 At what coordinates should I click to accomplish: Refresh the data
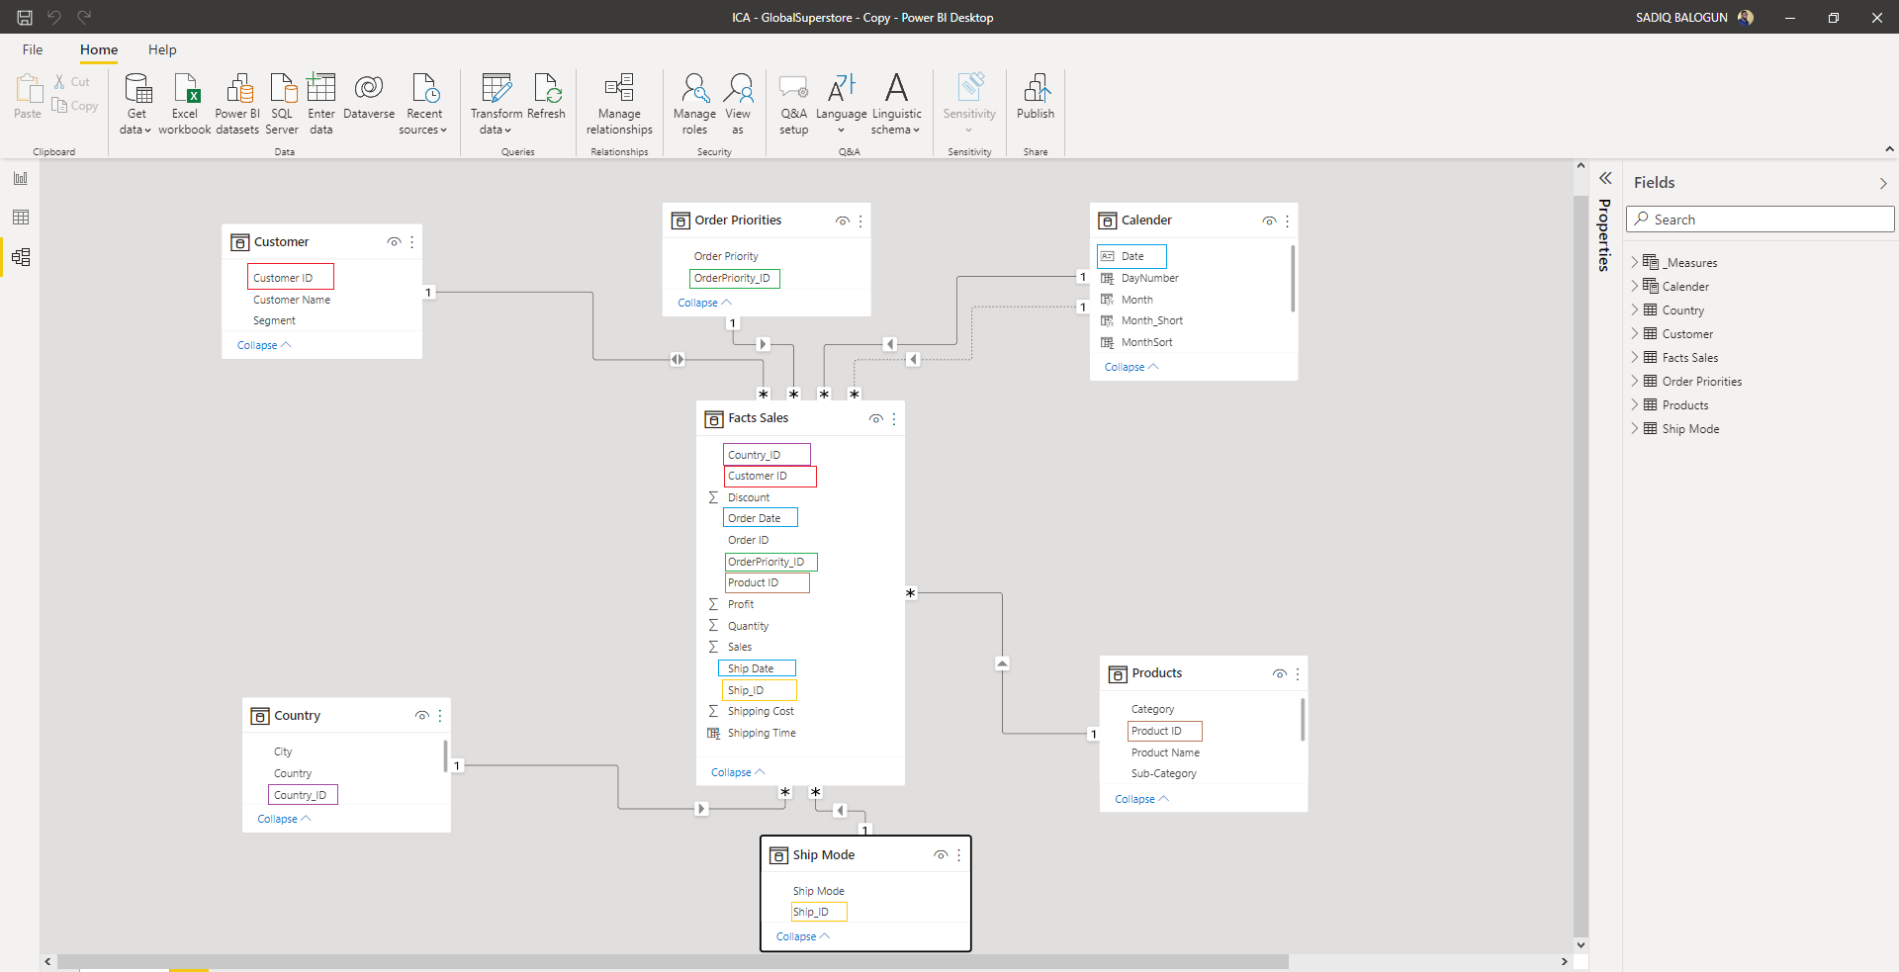pyautogui.click(x=547, y=98)
